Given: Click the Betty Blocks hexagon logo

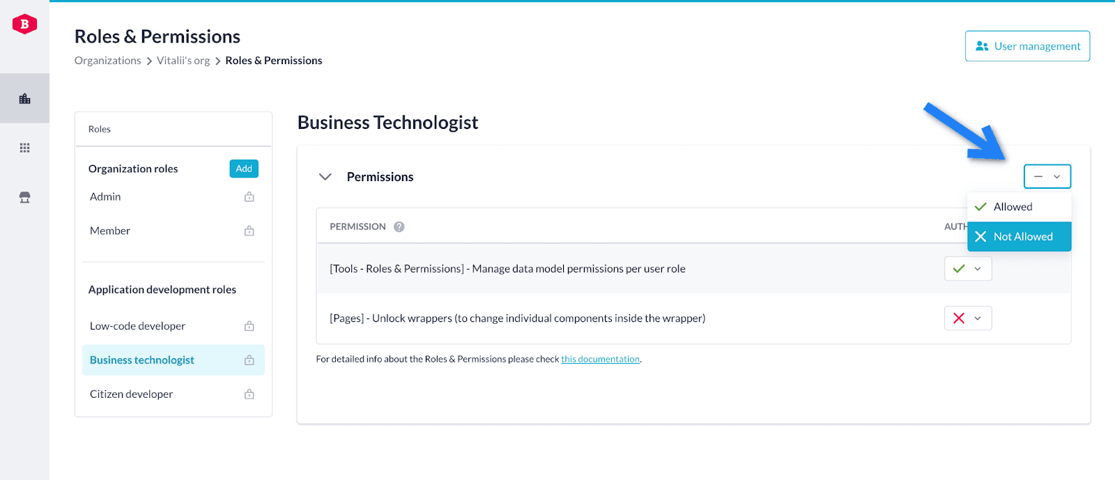Looking at the screenshot, I should [x=24, y=24].
